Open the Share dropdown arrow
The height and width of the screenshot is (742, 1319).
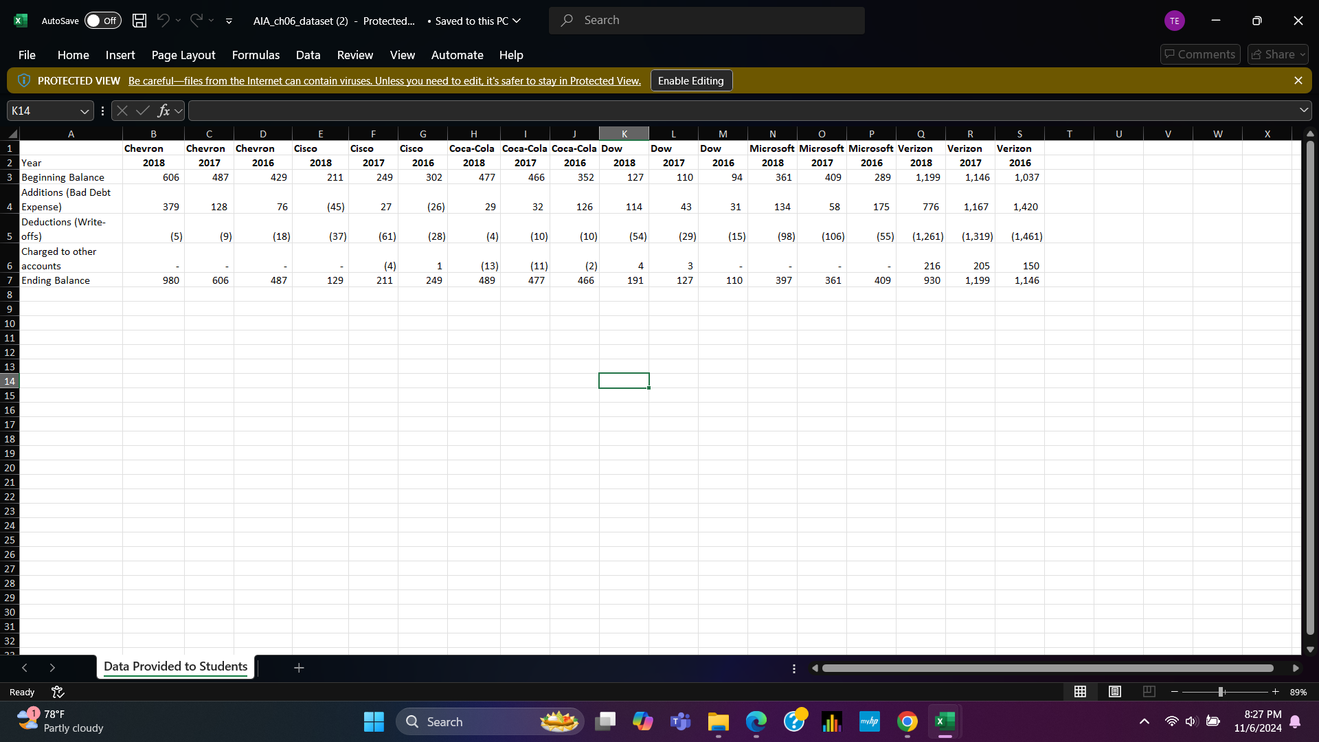tap(1304, 54)
